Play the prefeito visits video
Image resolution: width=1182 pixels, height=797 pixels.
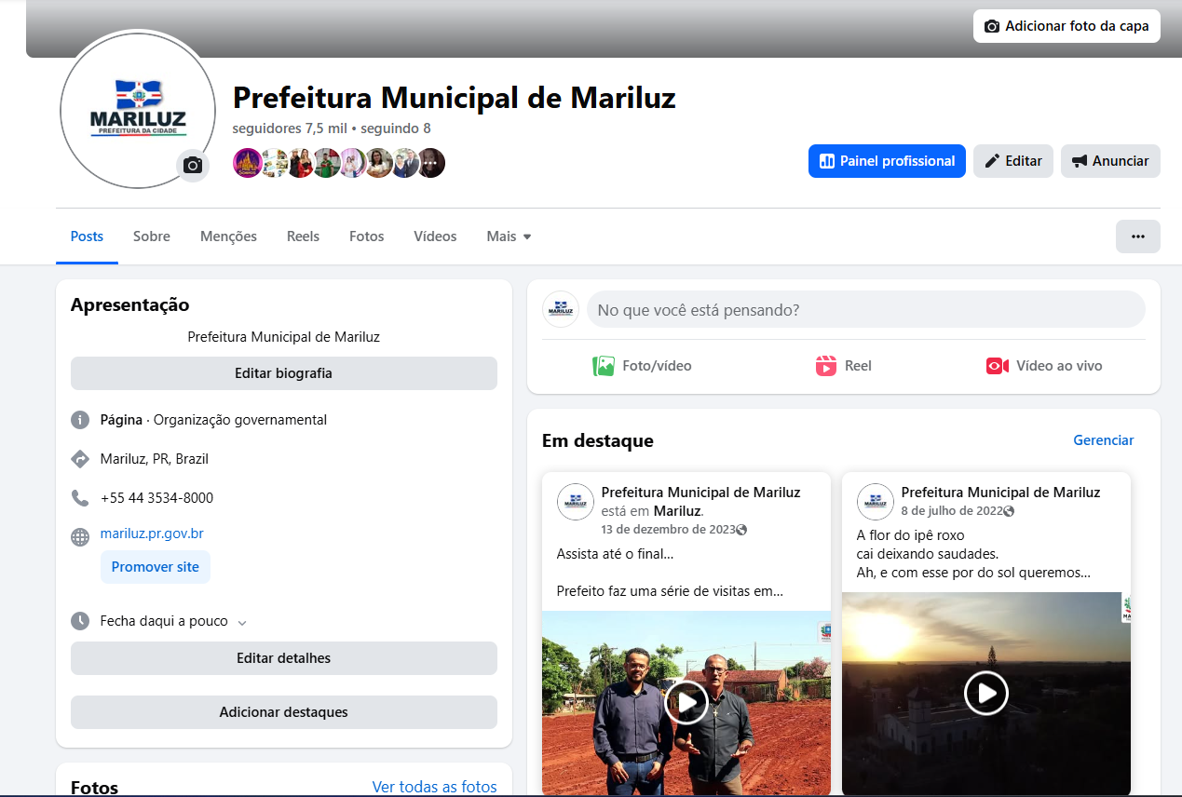click(x=686, y=702)
